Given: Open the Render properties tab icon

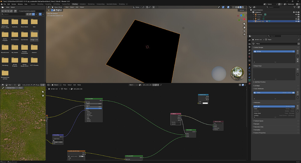Looking at the screenshot, I should [x=249, y=44].
